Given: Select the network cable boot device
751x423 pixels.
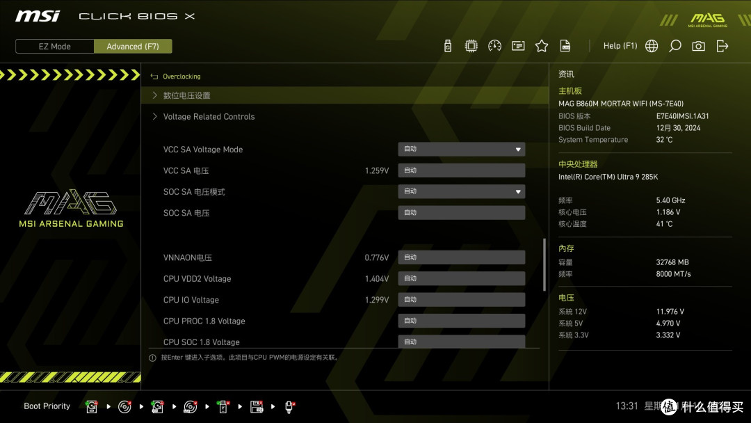Looking at the screenshot, I should click(289, 407).
